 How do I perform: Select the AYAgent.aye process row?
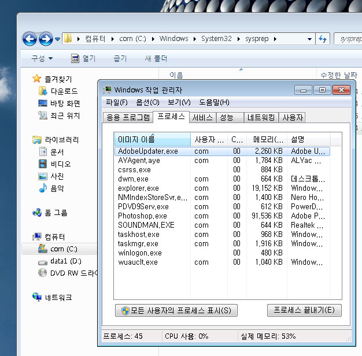point(222,160)
